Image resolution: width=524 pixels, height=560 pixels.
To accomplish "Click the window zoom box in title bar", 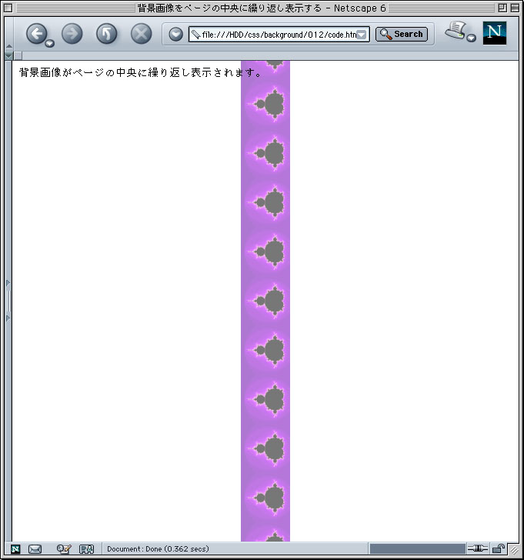I will coord(502,8).
